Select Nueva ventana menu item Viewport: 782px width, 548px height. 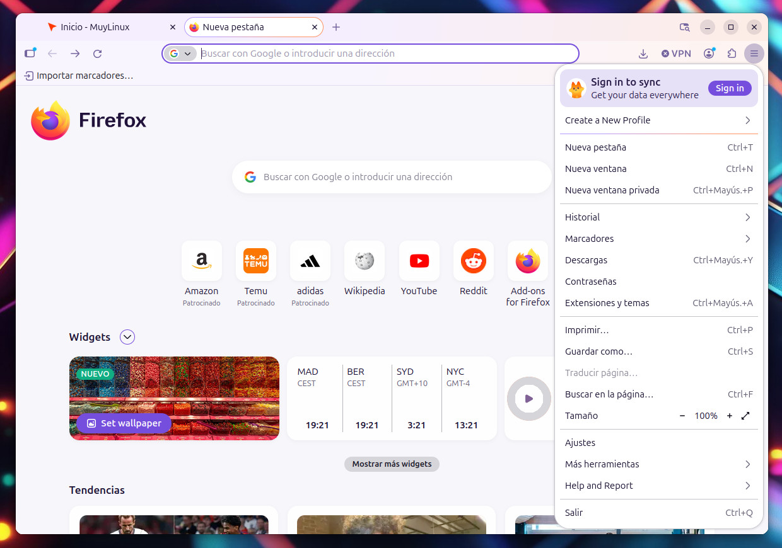click(x=659, y=169)
